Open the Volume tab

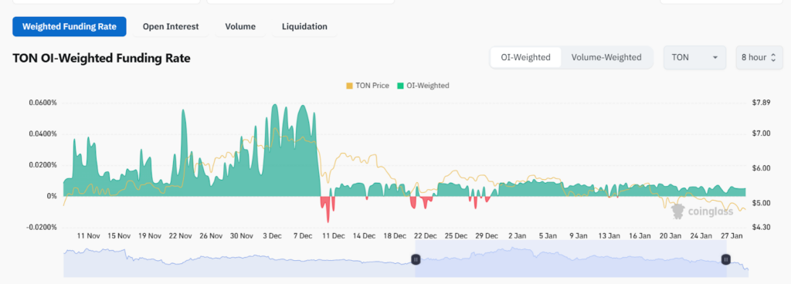pos(240,27)
